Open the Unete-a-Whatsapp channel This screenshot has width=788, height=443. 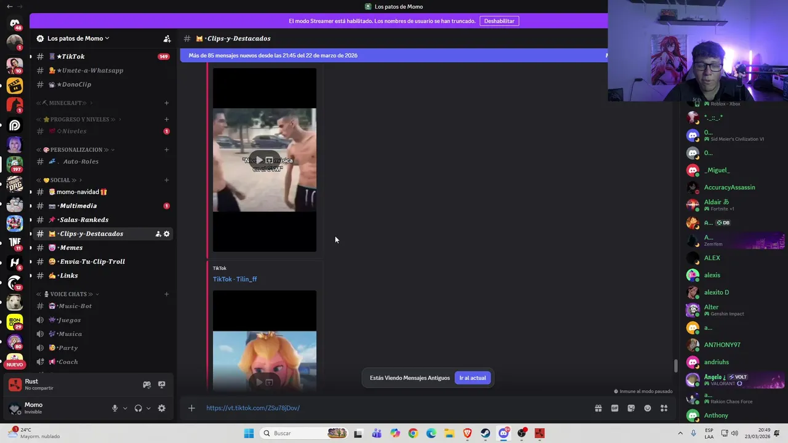click(x=102, y=70)
